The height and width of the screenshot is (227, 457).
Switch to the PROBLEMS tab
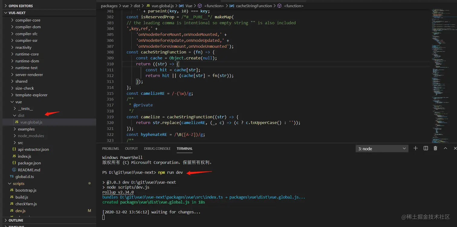110,149
